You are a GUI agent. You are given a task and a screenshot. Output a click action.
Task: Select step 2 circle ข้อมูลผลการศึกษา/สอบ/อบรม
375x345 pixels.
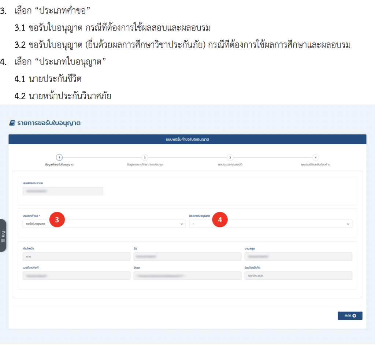coord(144,157)
